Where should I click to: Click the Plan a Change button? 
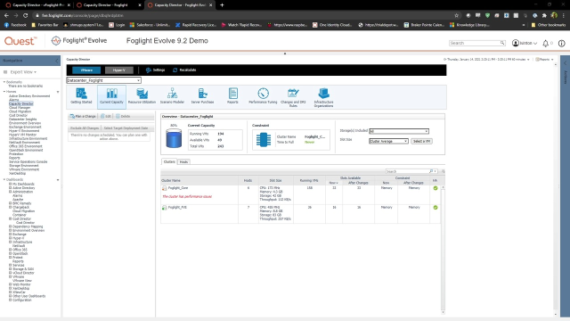pyautogui.click(x=83, y=117)
